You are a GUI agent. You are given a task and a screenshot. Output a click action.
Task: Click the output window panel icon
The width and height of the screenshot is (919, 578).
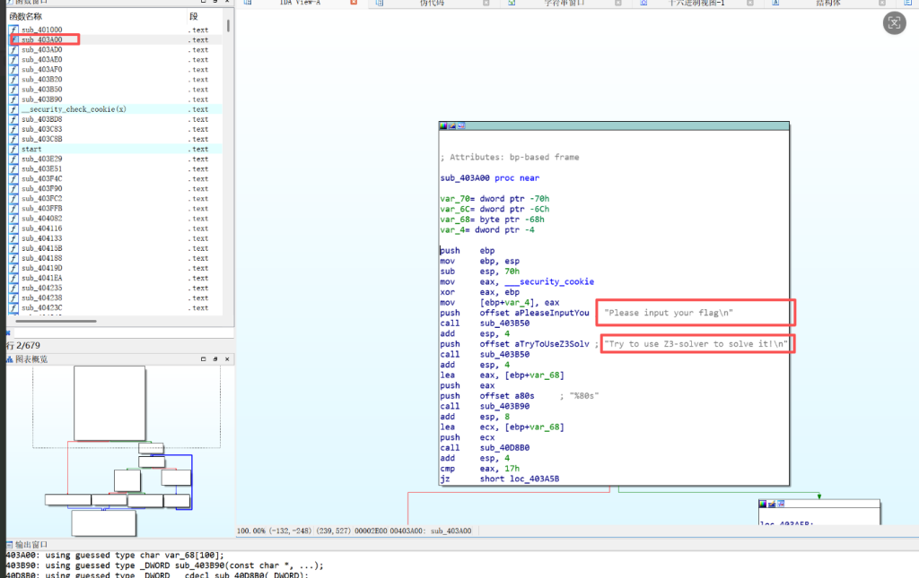tap(10, 544)
